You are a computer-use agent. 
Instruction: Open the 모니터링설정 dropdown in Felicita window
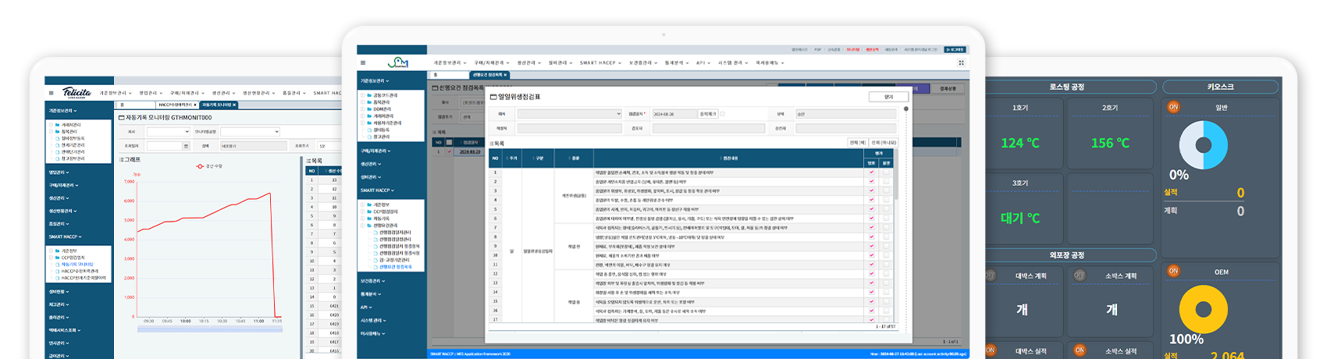pos(250,132)
